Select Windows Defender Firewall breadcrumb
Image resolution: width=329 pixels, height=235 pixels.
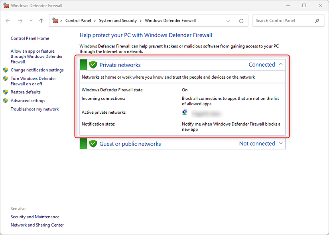[x=170, y=21]
